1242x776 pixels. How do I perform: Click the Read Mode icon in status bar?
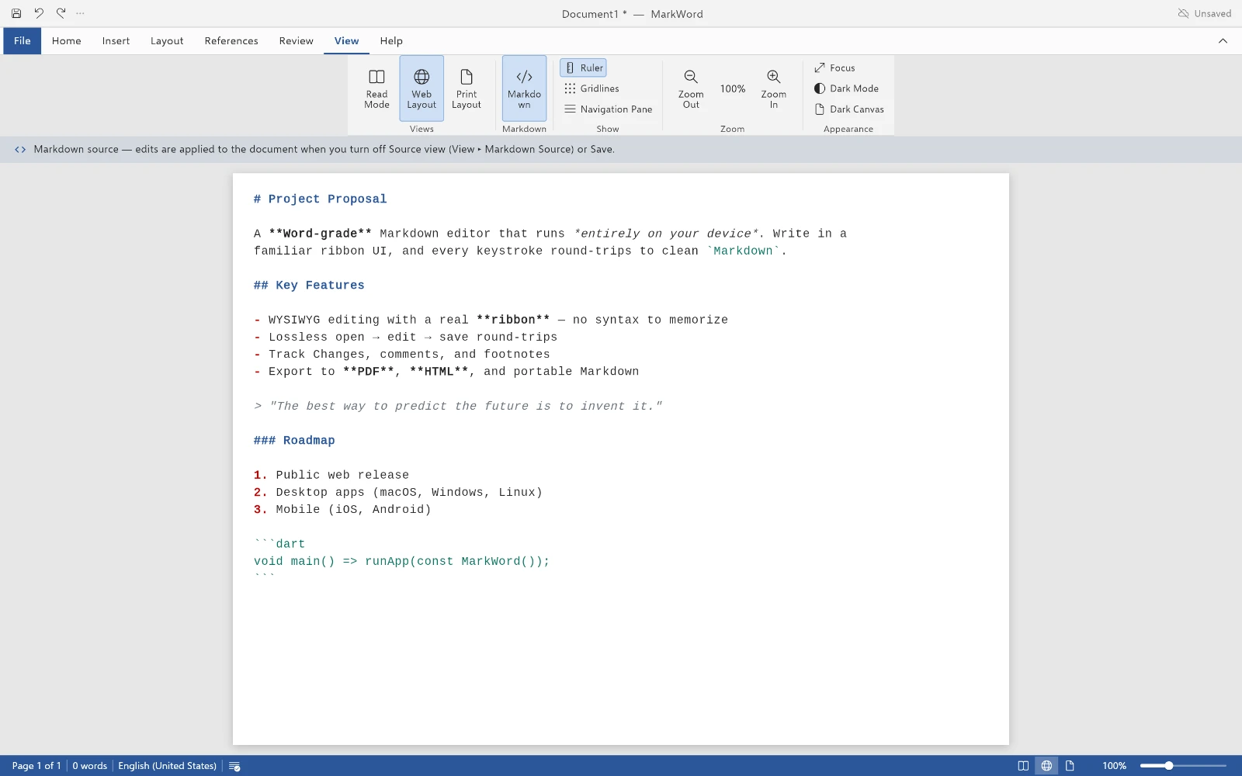pos(1023,766)
